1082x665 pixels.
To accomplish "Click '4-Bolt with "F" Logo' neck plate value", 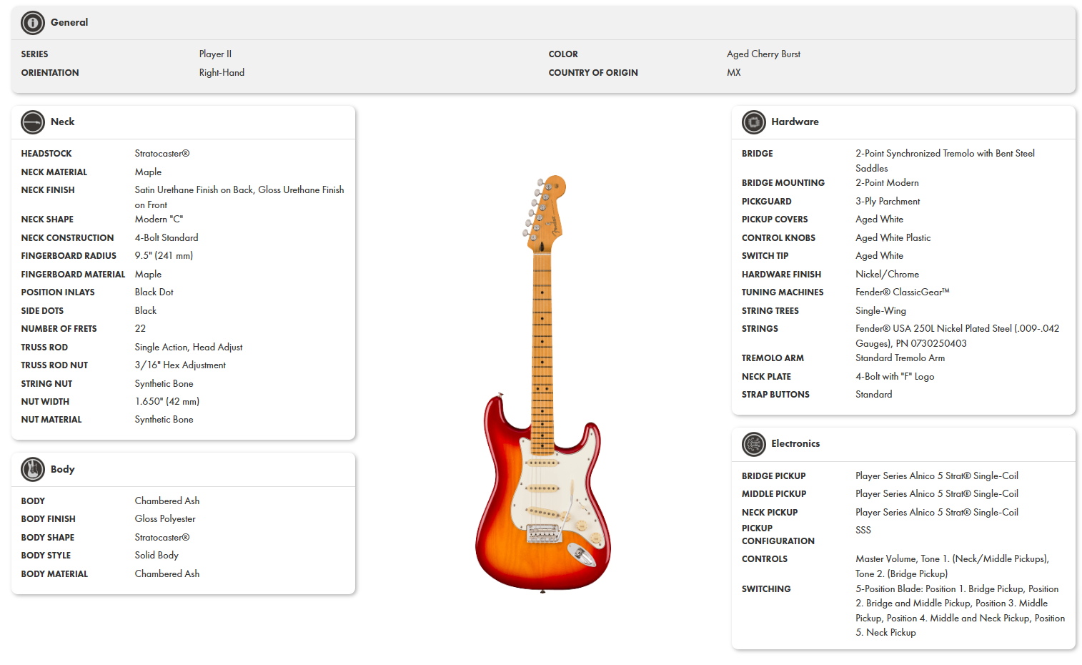I will [895, 377].
